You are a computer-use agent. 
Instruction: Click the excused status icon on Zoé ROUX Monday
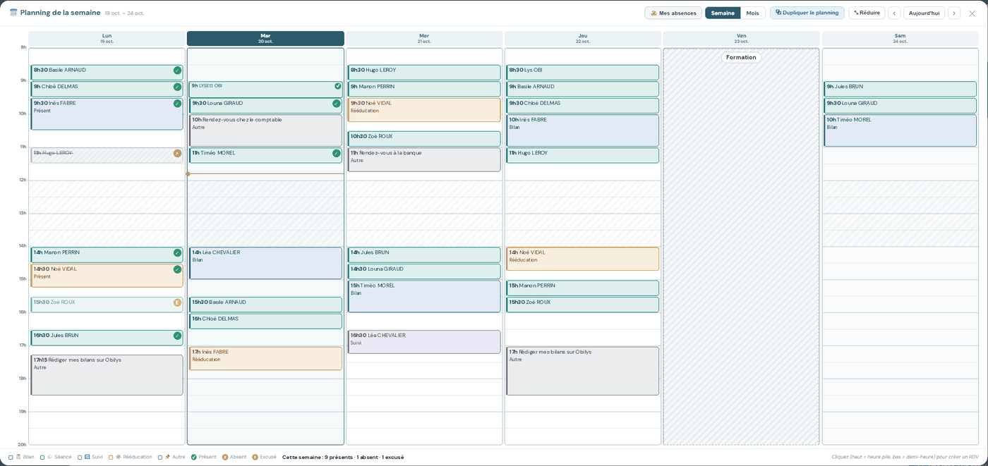coord(178,302)
